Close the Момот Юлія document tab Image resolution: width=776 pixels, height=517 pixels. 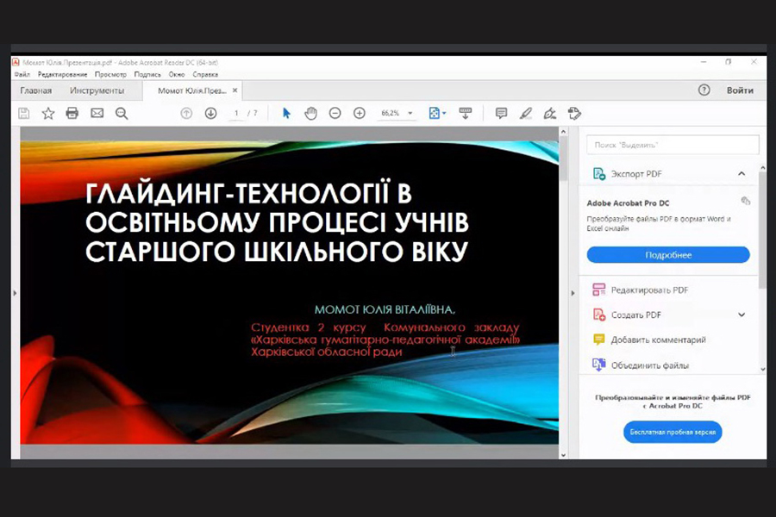click(x=235, y=90)
